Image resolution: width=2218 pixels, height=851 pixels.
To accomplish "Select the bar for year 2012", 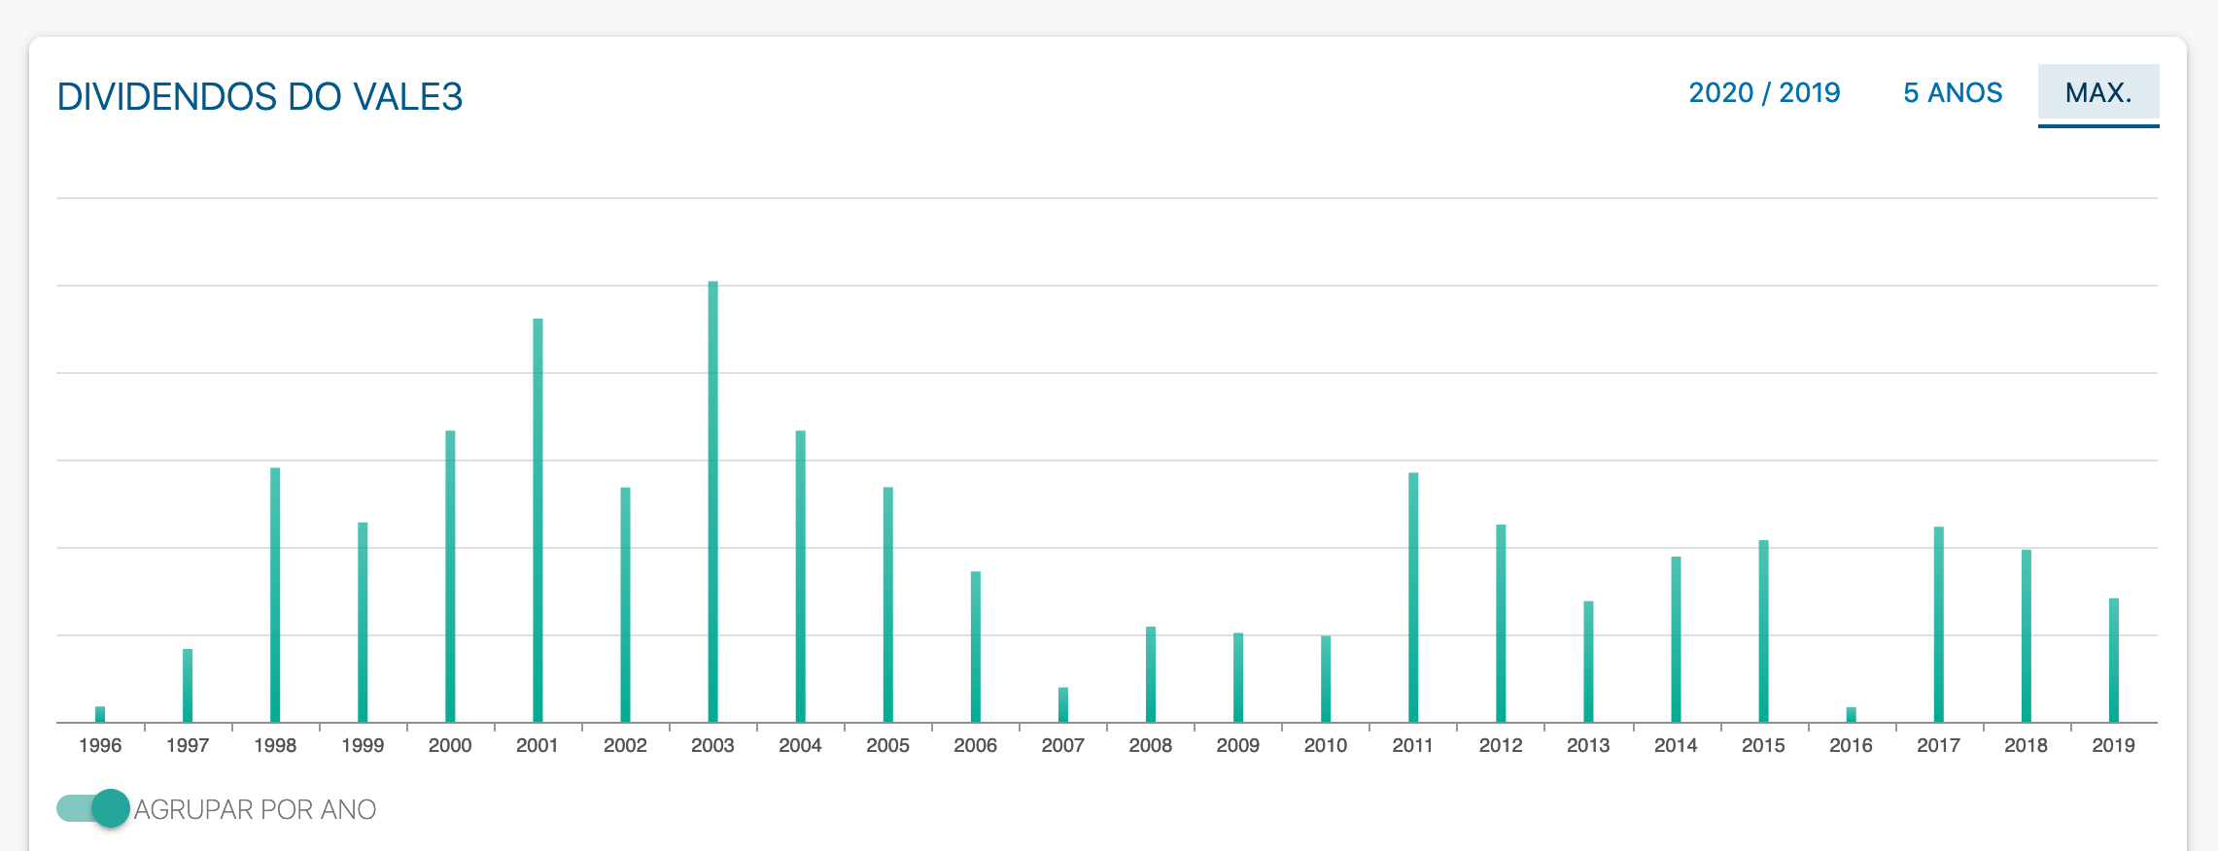I will pos(1501,624).
